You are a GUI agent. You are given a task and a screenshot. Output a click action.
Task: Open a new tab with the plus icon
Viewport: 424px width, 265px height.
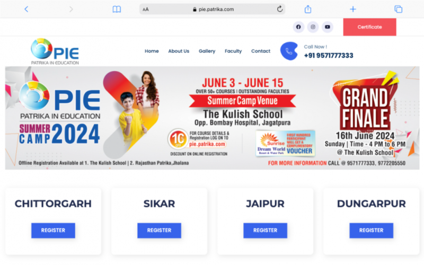click(x=353, y=9)
